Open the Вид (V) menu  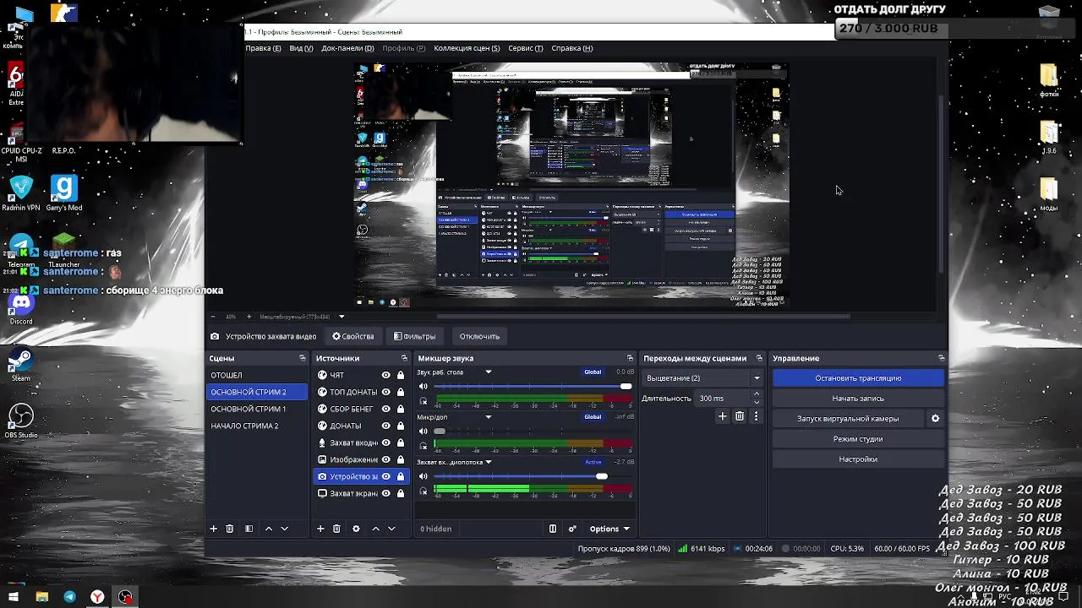tap(301, 48)
